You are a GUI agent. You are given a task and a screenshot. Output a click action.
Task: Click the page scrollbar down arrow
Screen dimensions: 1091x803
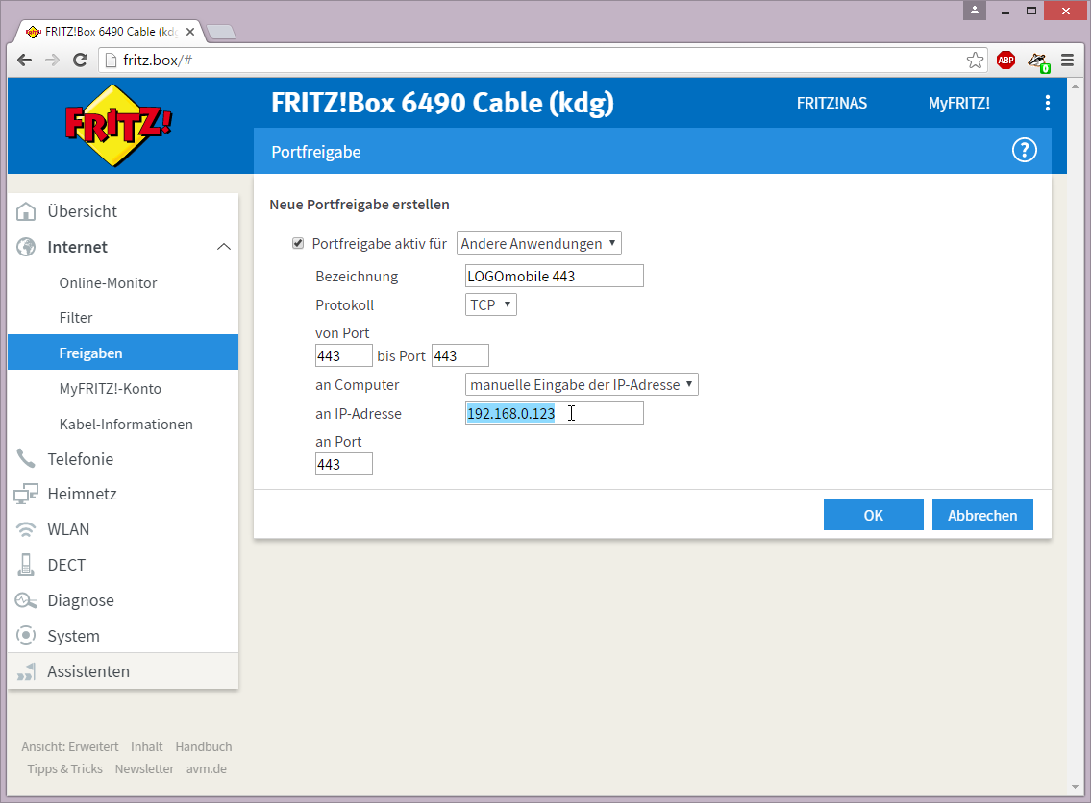coord(1075,788)
